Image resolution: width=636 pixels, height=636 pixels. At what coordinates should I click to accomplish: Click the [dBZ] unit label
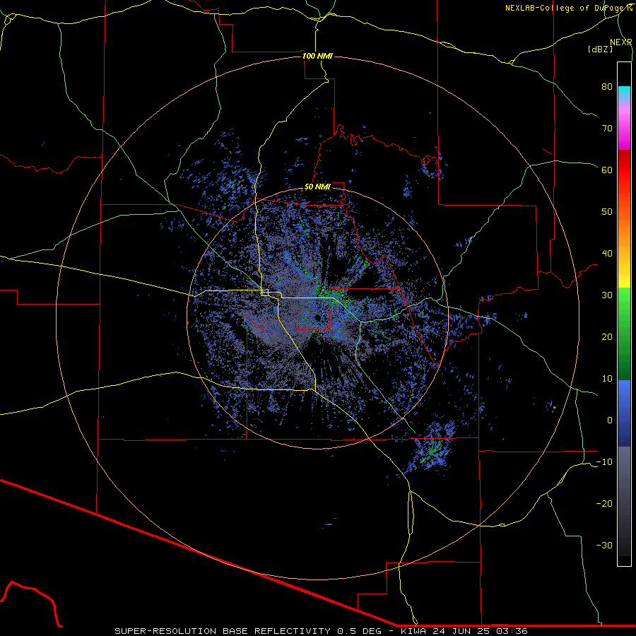click(x=600, y=49)
